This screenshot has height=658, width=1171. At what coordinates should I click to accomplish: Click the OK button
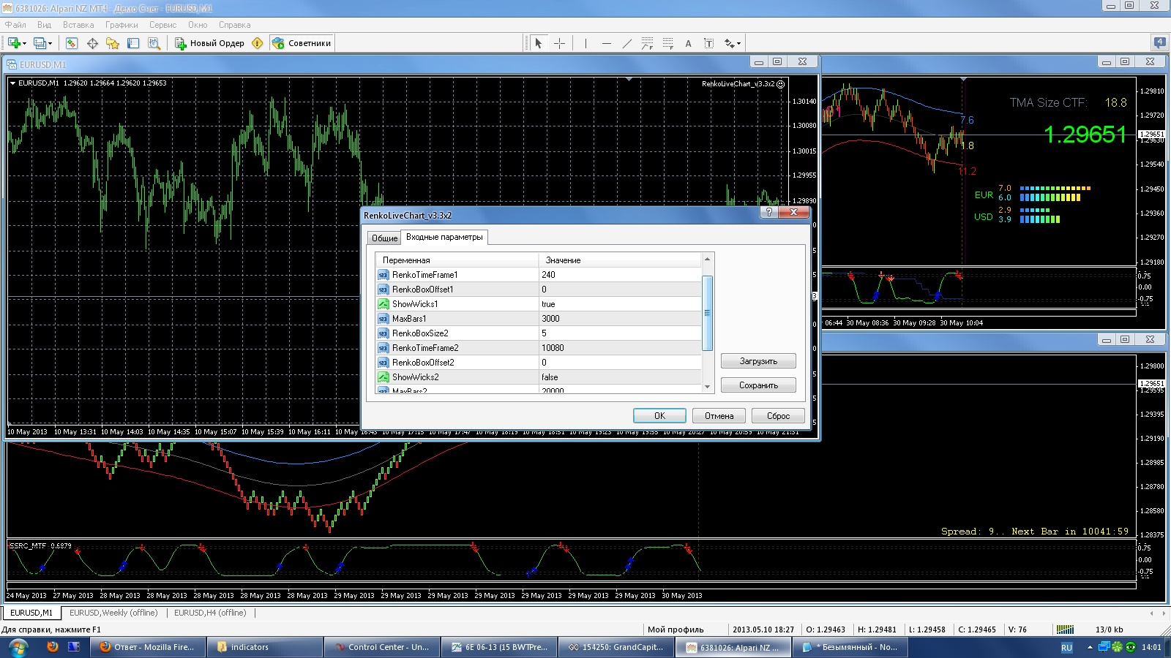coord(659,416)
